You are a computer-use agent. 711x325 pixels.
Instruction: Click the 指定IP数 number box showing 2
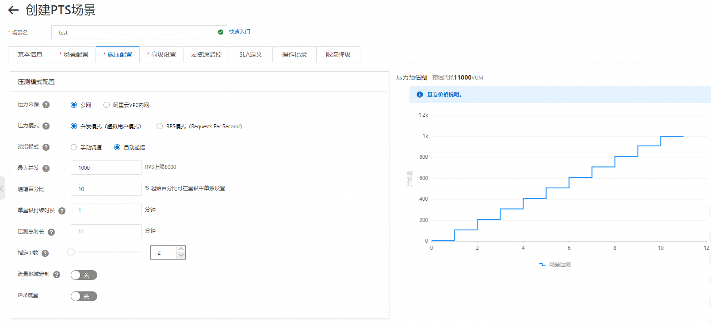pos(164,252)
